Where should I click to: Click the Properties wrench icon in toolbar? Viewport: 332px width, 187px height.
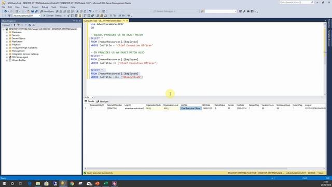[244, 11]
